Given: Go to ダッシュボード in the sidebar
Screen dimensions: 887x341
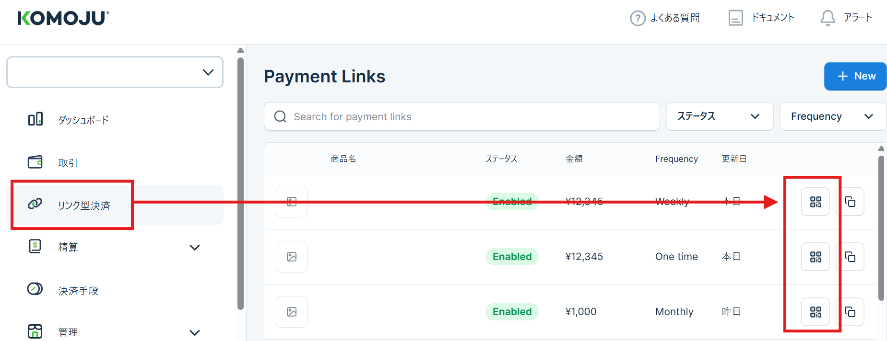Looking at the screenshot, I should [x=83, y=120].
